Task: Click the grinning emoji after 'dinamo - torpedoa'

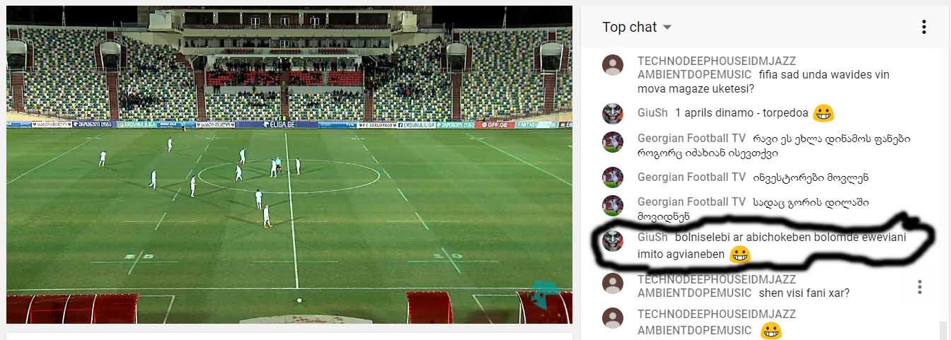Action: [x=823, y=113]
